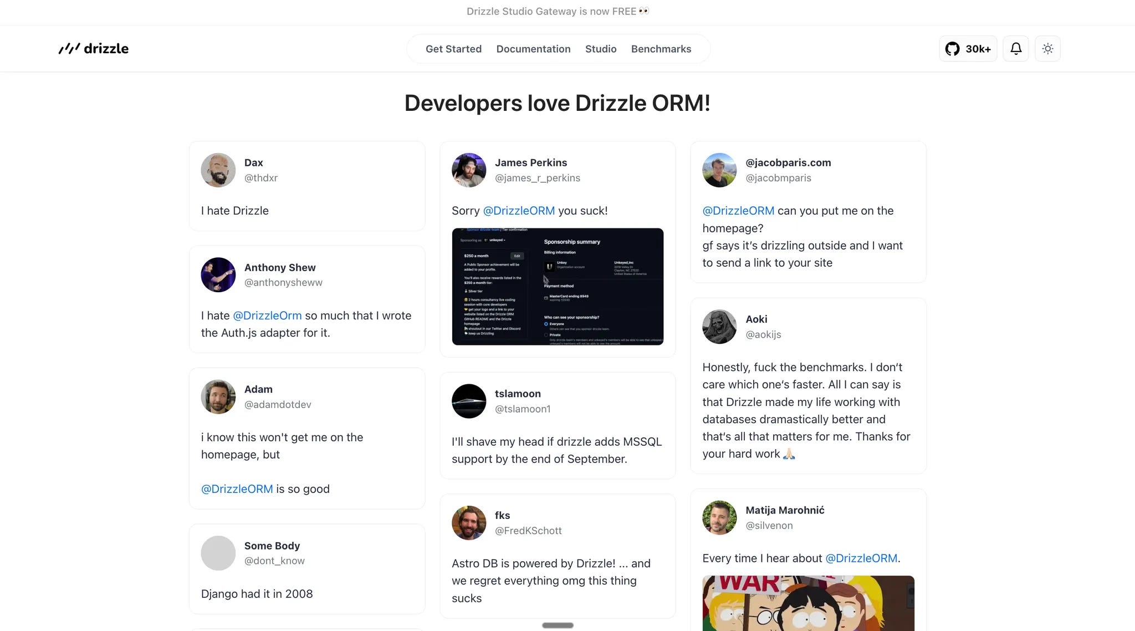Click Aoki's benchmarks tweet text
Viewport: 1135px width, 631px height.
coord(806,410)
